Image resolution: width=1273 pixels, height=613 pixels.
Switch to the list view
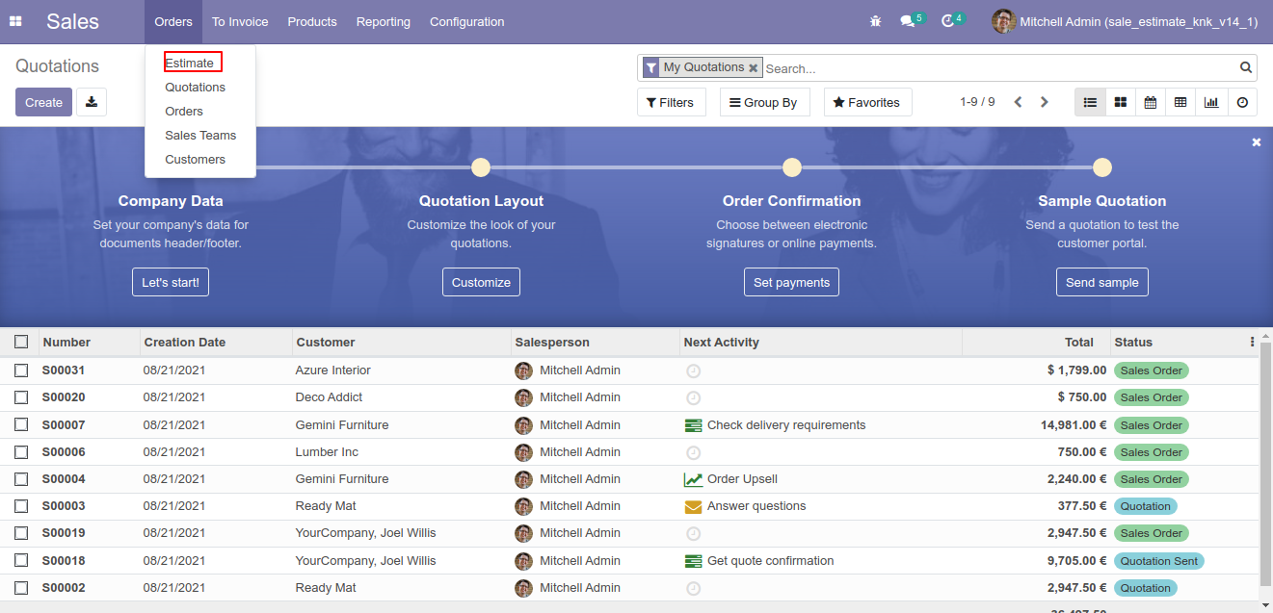1090,102
